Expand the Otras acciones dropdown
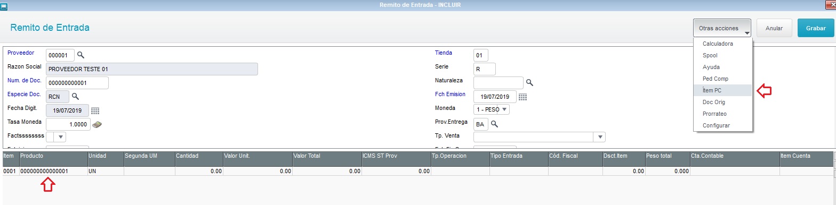Screen dimensions: 836x205 tap(722, 28)
